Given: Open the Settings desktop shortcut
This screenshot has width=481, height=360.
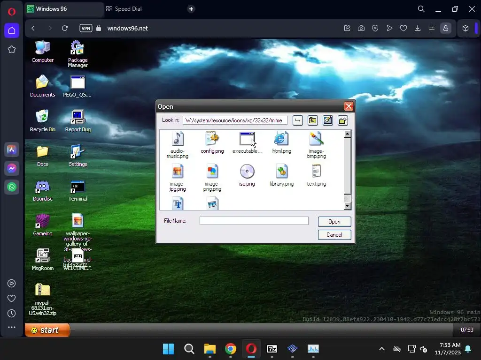Looking at the screenshot, I should click(x=78, y=156).
